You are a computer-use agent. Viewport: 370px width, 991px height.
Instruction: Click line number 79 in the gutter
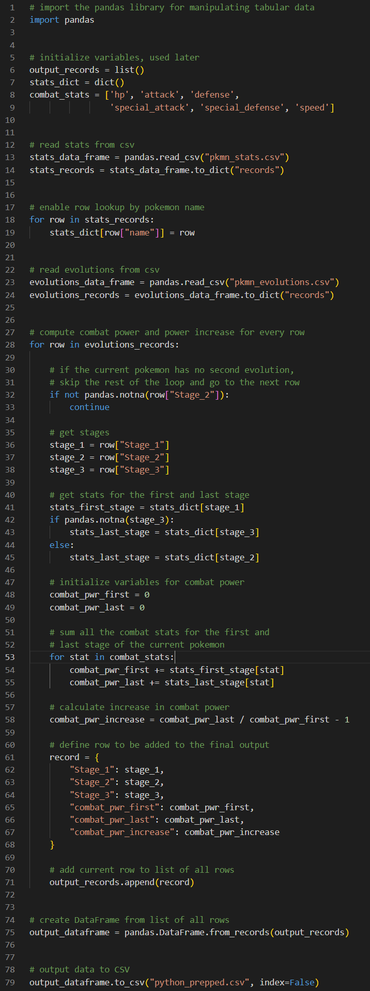[10, 982]
